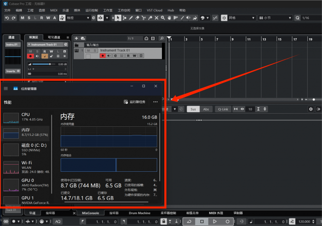This screenshot has height=226, width=322.
Task: Select the Erase tool
Action: click(x=137, y=18)
